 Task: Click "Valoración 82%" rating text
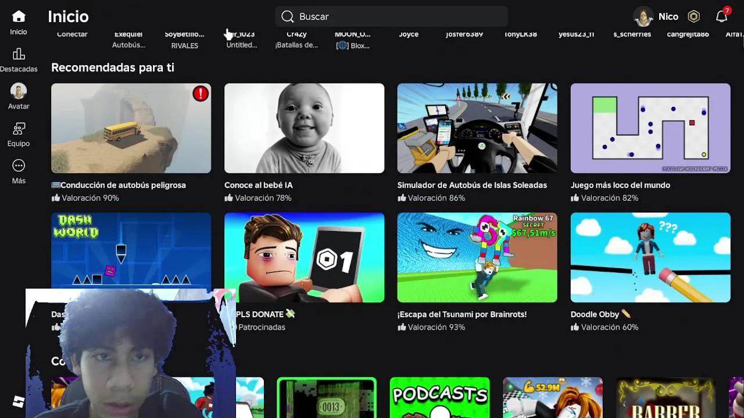point(610,198)
